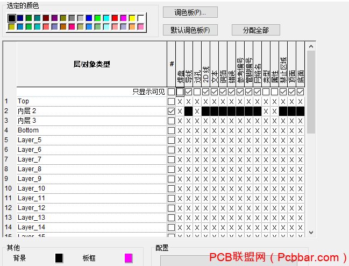Viewport: 349px width, 266px height.
Task: Choose the brown-orange palette swatch
Action: tap(63, 27)
